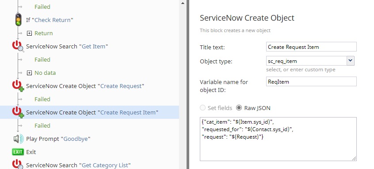Screen dimensions: 374x169
Task: Select the Set fields radio button
Action: [x=202, y=108]
